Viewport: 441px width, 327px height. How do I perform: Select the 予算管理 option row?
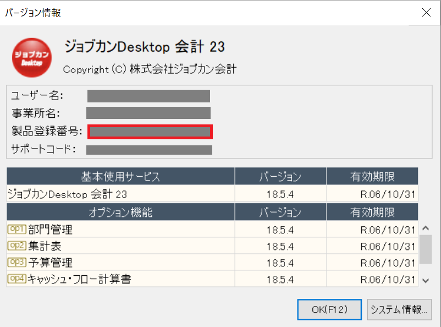pos(212,262)
